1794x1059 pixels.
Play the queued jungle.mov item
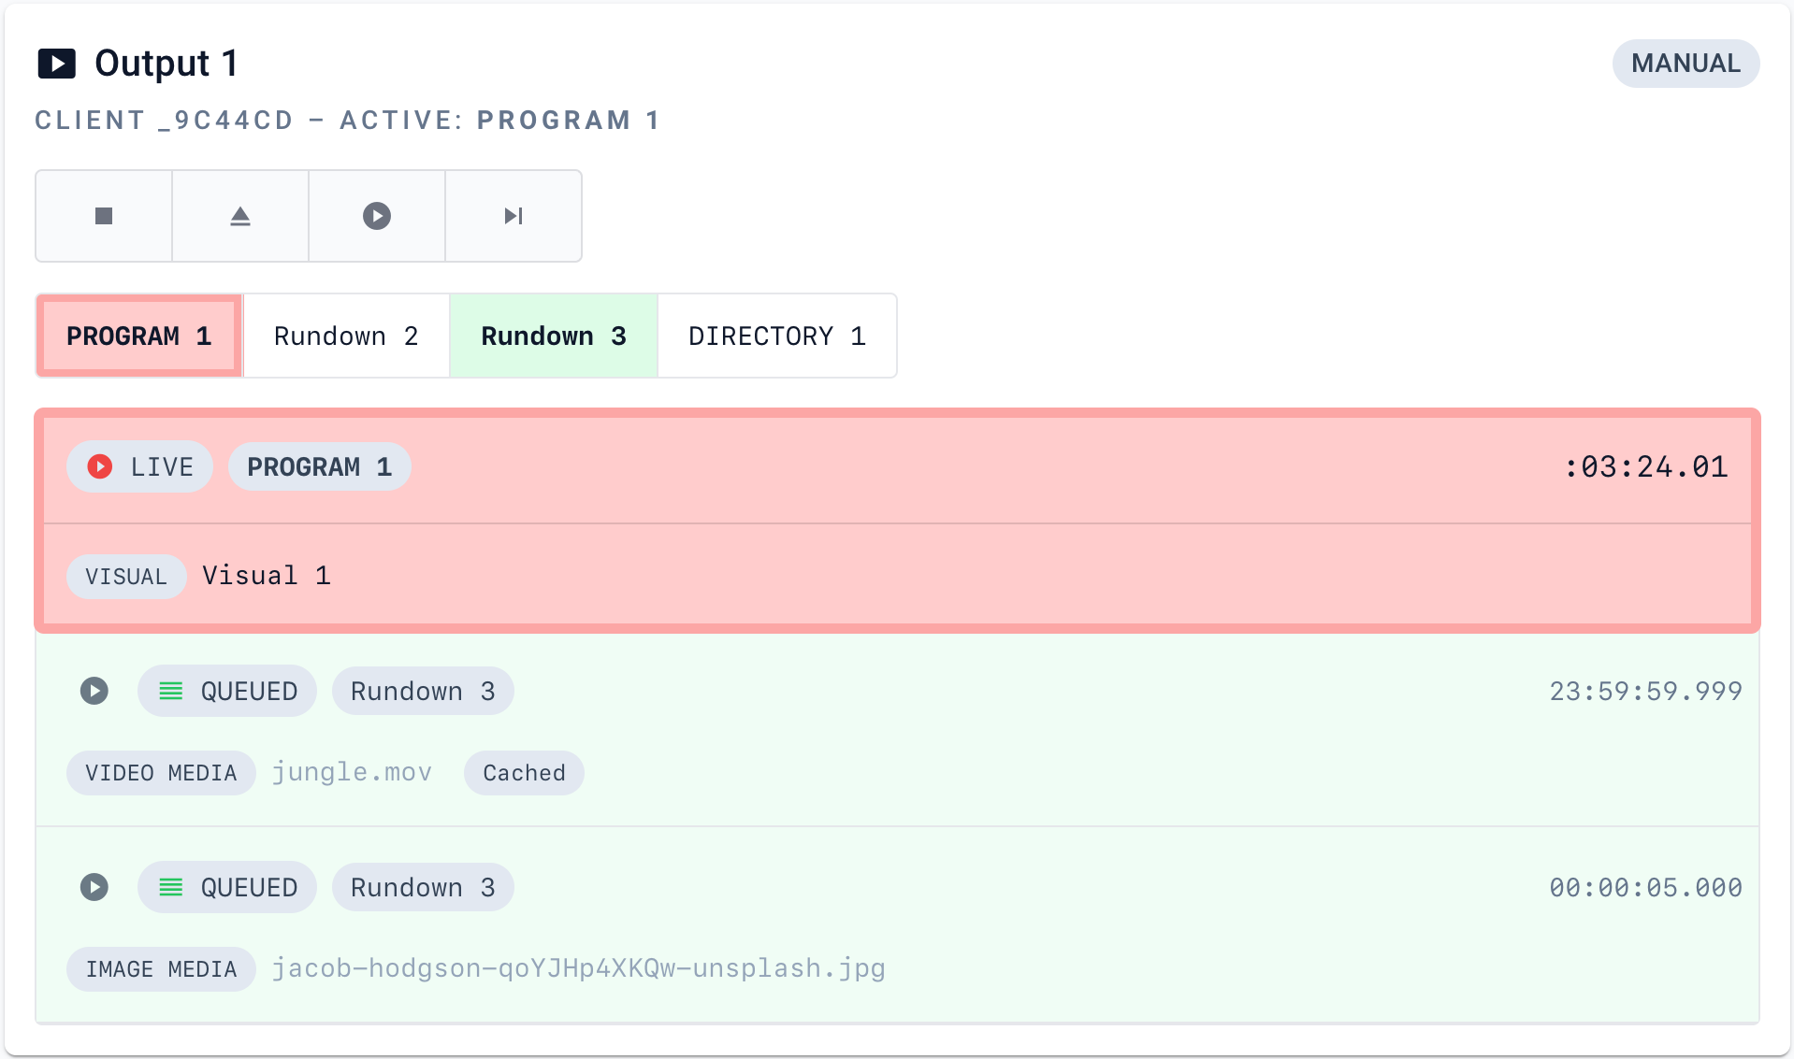(94, 691)
